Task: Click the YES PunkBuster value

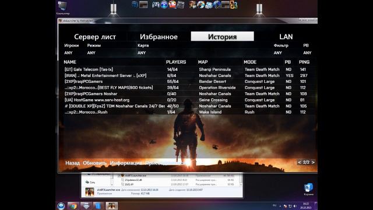Action: pos(290,75)
